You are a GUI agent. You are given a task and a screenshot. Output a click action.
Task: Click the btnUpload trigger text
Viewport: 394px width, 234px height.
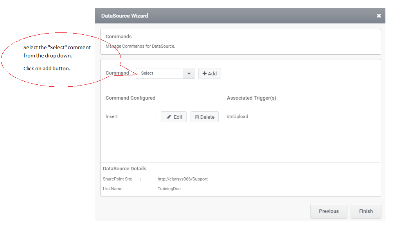(237, 116)
